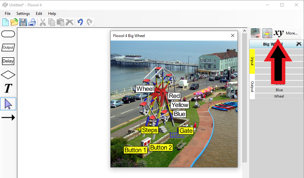304x178 pixels.
Task: Select the Start/Stop terminator symbol tool
Action: pos(8,34)
